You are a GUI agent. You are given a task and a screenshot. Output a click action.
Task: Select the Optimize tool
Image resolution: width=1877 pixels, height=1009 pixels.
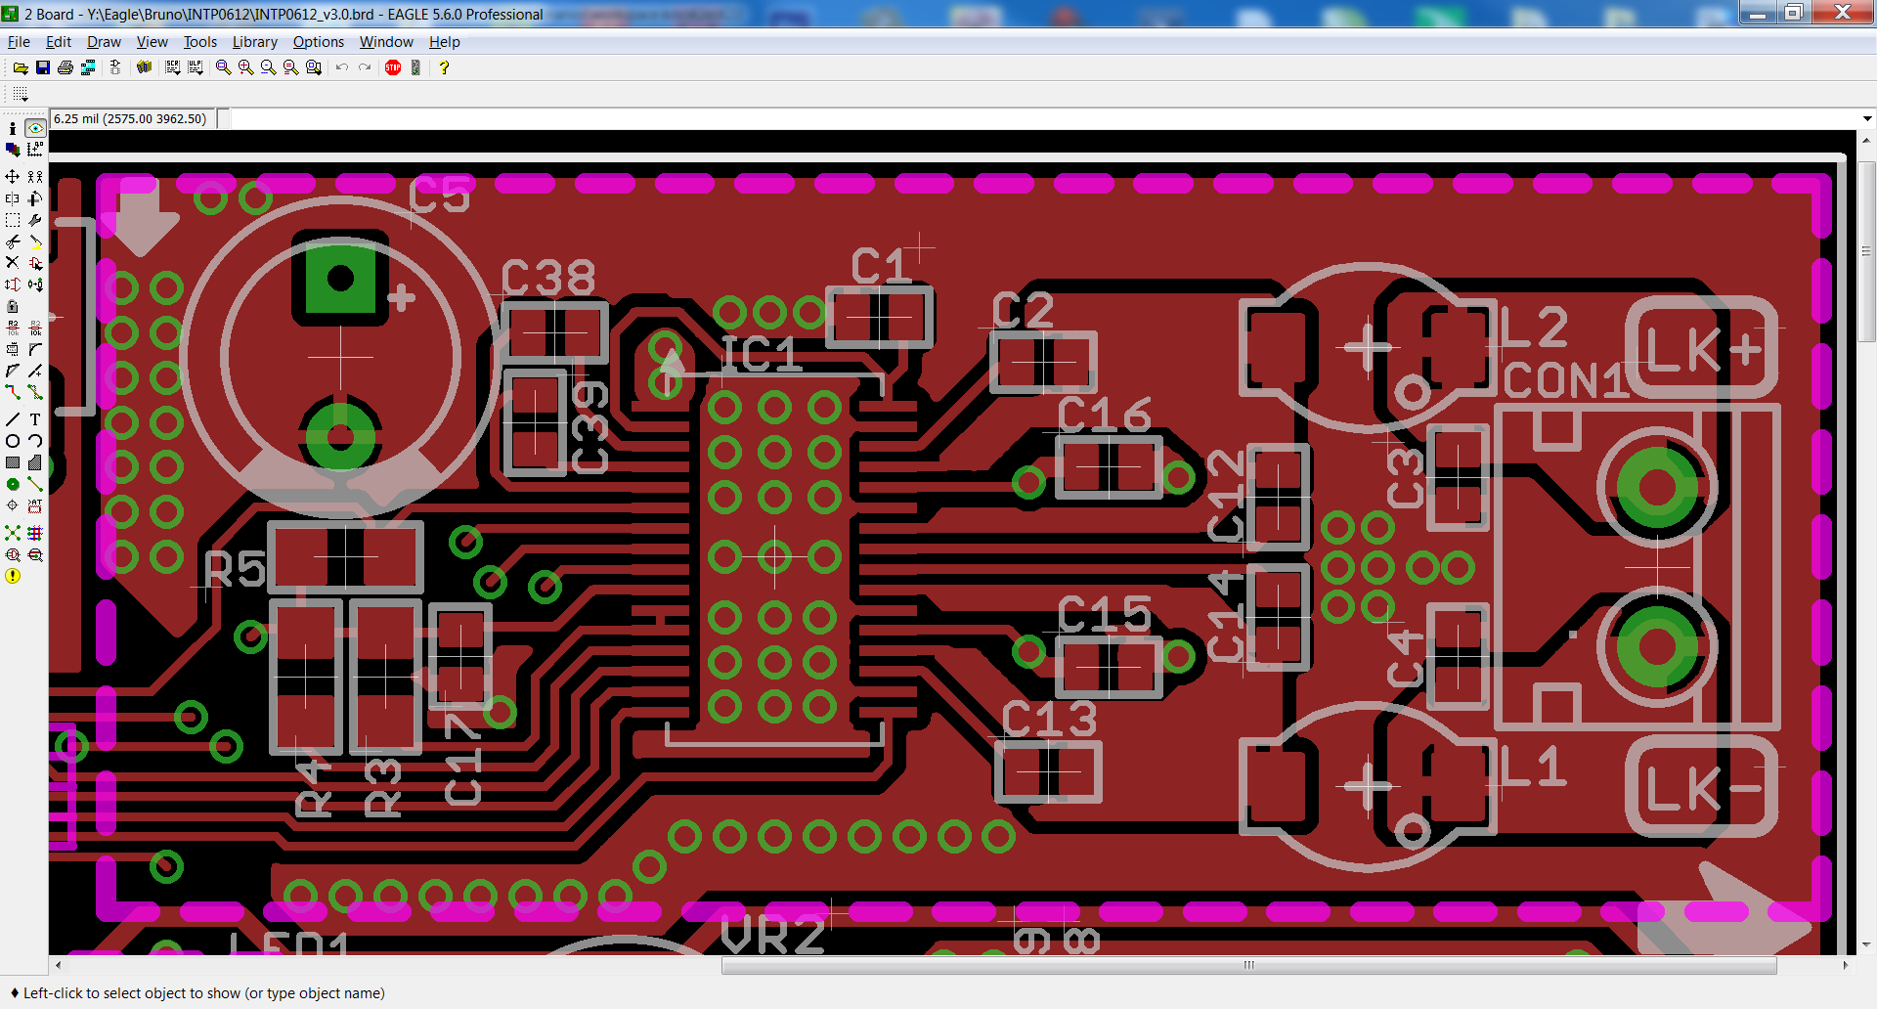[35, 371]
